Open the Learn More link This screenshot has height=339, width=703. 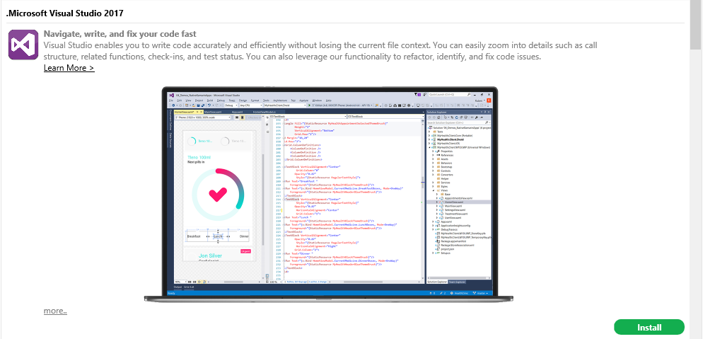[x=69, y=68]
